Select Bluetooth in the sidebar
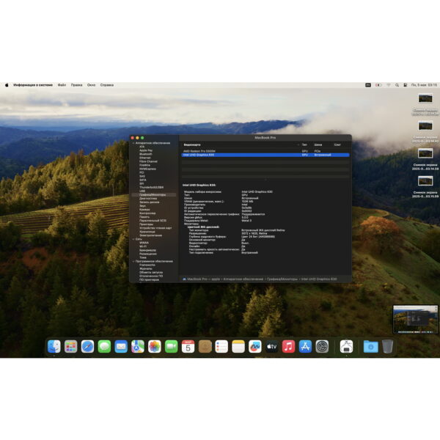Viewport: 440px width, 440px height. (146, 154)
